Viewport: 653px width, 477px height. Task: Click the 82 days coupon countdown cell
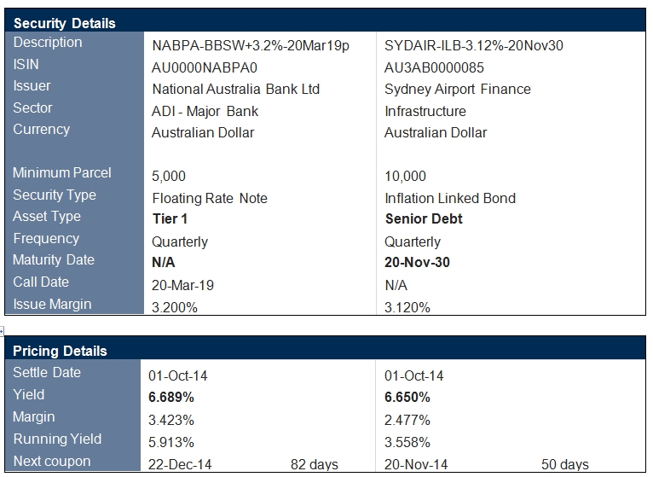tap(314, 464)
